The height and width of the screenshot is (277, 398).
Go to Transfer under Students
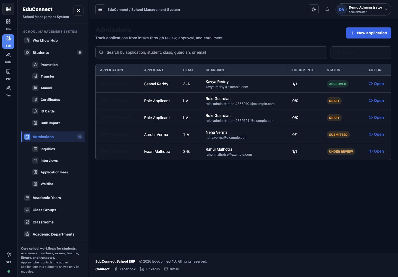pyautogui.click(x=57, y=76)
